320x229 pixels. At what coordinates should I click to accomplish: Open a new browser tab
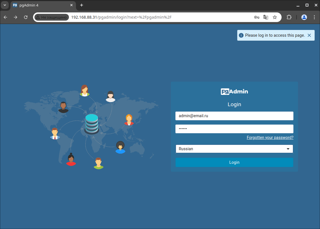pos(82,5)
